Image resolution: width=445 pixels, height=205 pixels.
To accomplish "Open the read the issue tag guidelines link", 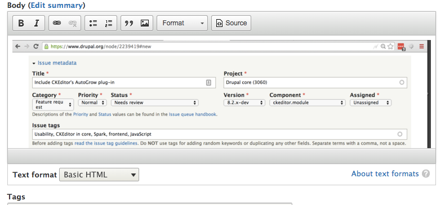I will point(106,143).
